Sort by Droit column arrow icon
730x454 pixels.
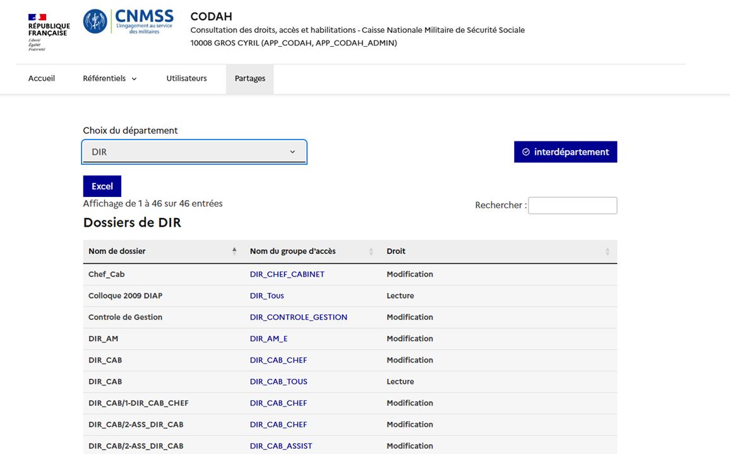click(607, 251)
